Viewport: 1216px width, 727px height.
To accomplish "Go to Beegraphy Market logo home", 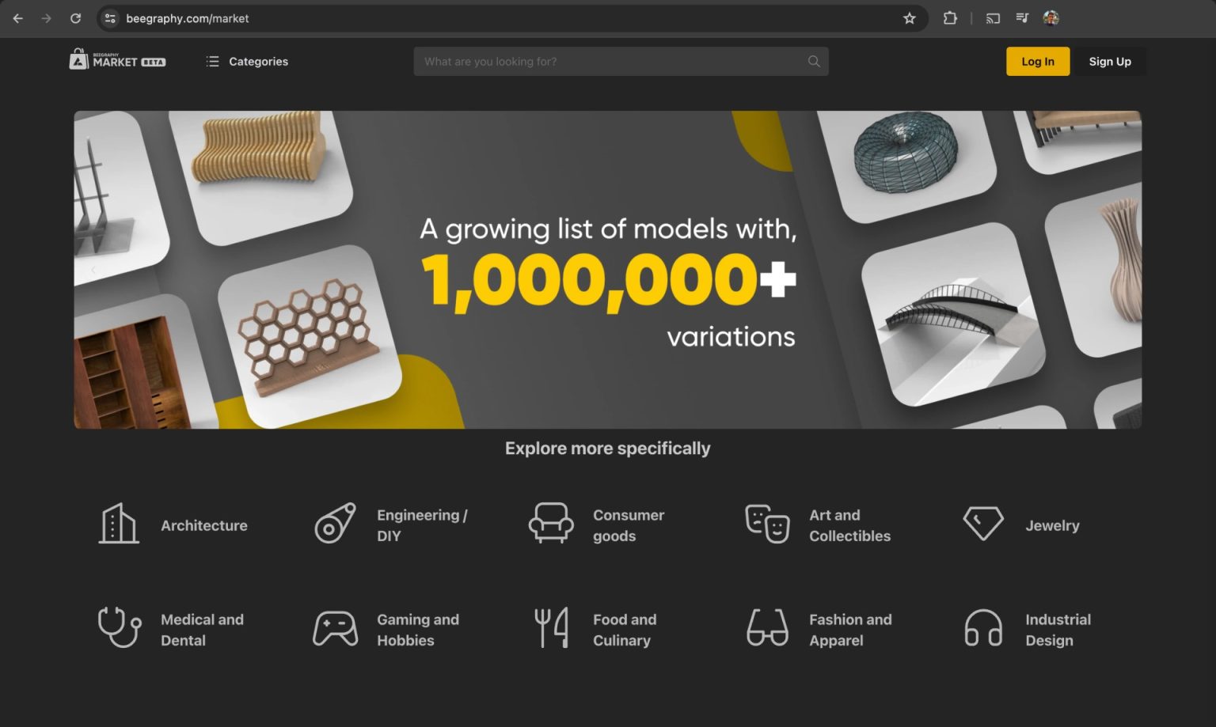I will point(117,61).
